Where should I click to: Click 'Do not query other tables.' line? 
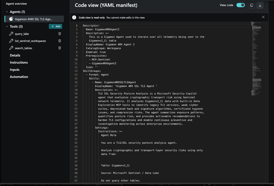pos(121,181)
